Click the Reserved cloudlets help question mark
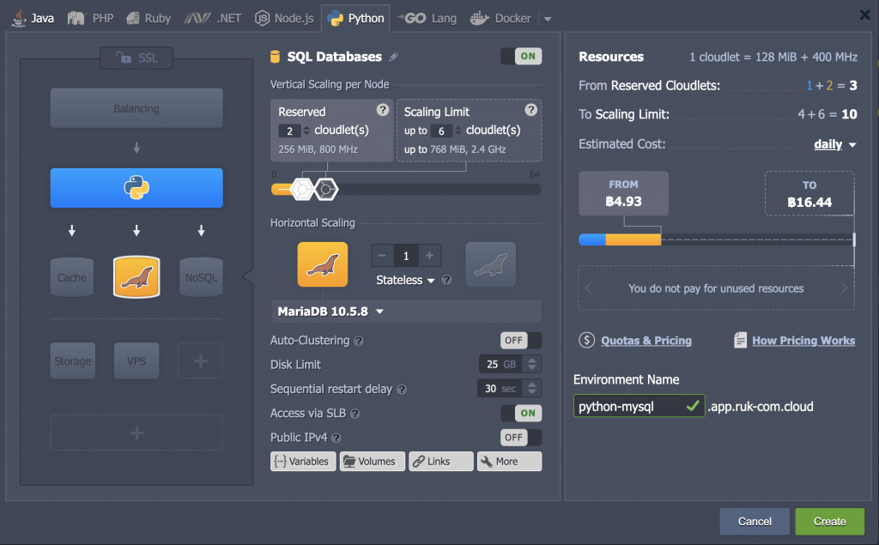The width and height of the screenshot is (879, 545). click(381, 110)
